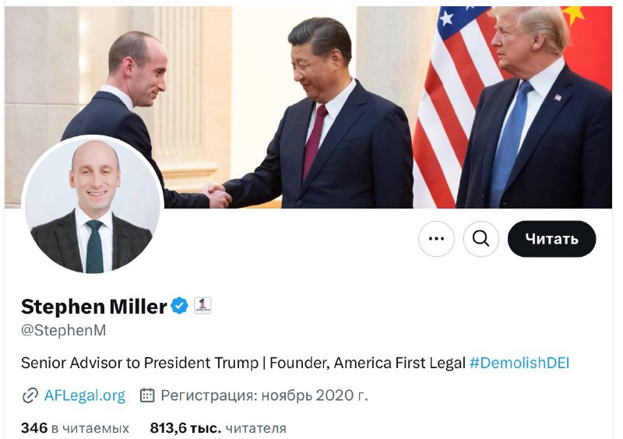Viewport: 623px width, 439px height.
Task: Select the @StephenM username handle
Action: click(64, 330)
